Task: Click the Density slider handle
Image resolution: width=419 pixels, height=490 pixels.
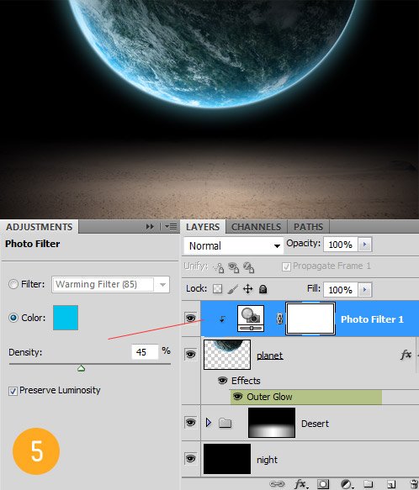Action: tap(81, 368)
